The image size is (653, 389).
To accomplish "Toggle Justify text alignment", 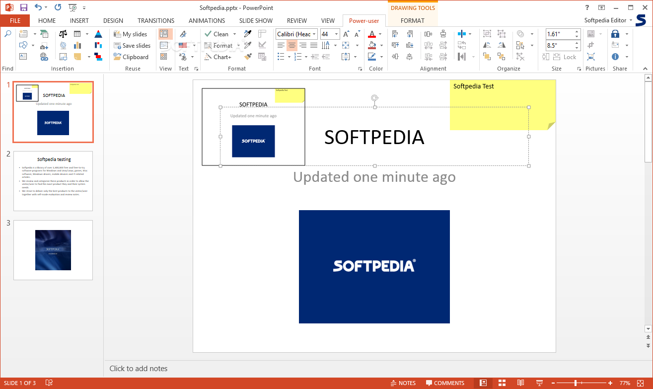I will click(313, 45).
